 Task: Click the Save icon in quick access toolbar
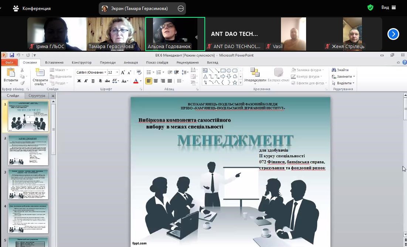click(12, 55)
